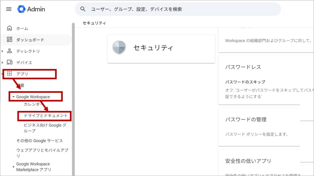
Task: Click the セキュリティ shield icon
Action: click(119, 48)
